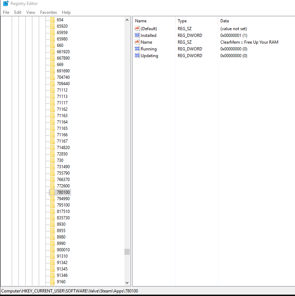The image size is (295, 296).
Task: Click the folder icon beside key 730
Action: coord(52,160)
